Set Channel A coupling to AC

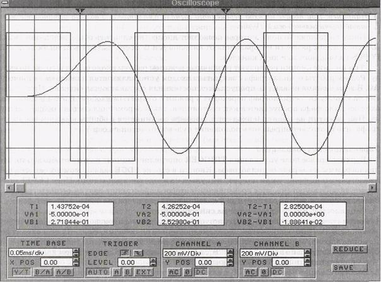click(x=175, y=272)
